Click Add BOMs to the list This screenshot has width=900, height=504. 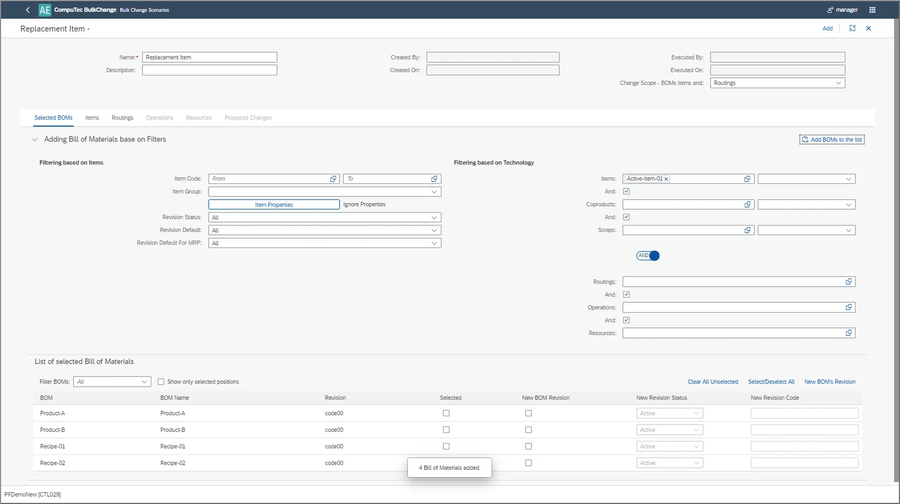(832, 140)
